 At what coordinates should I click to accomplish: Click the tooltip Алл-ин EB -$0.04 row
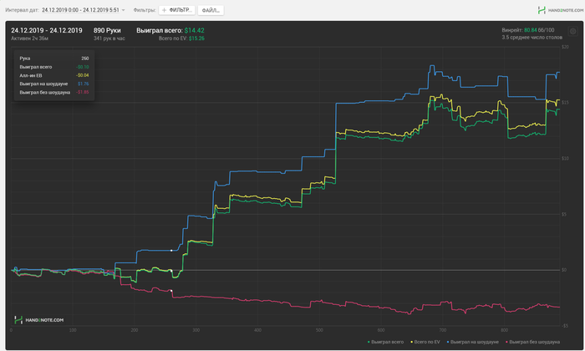(x=54, y=75)
